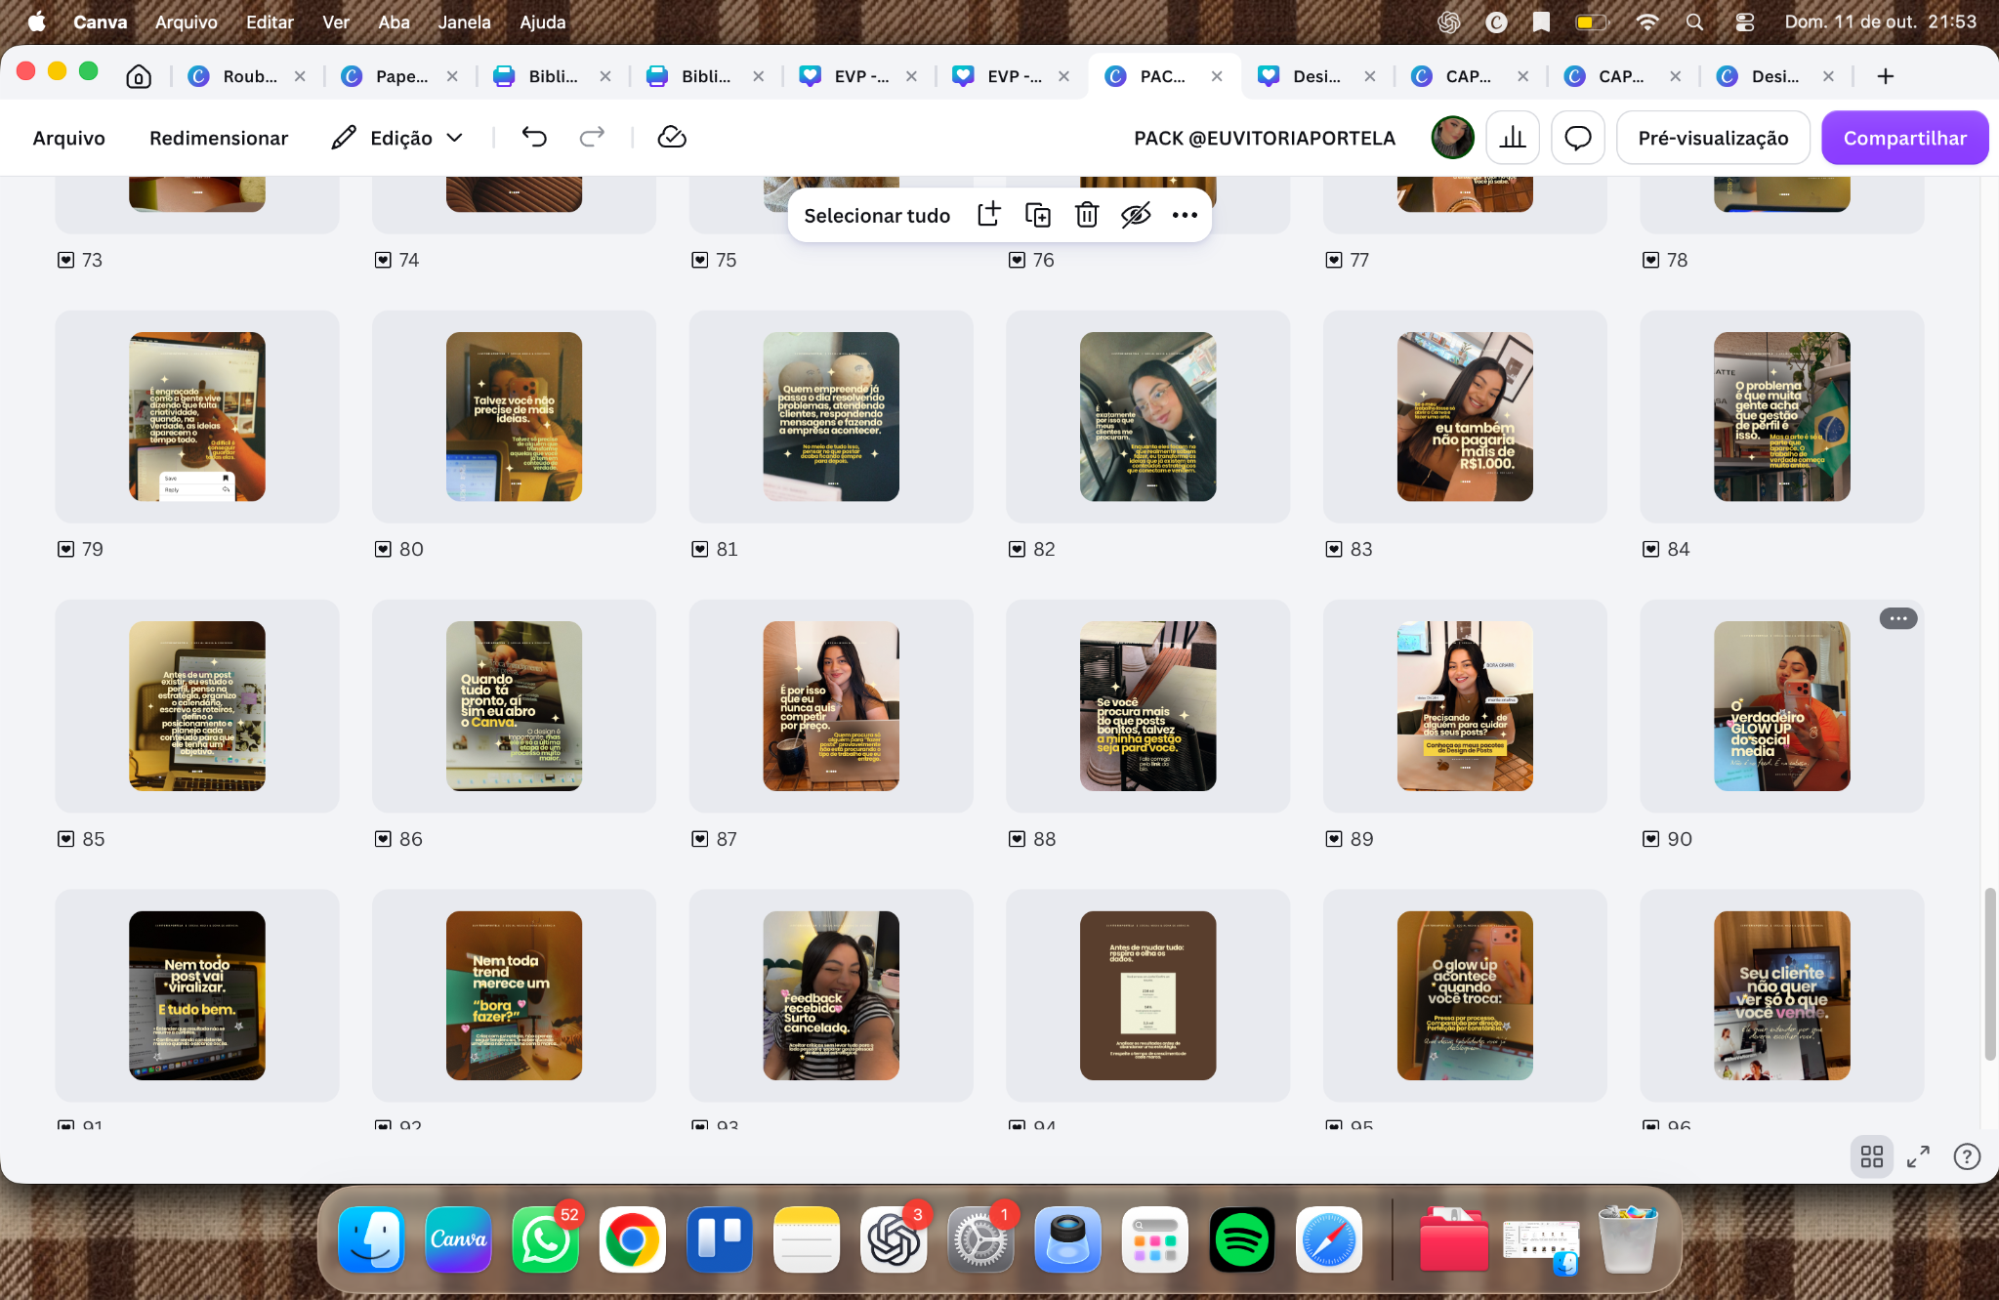This screenshot has height=1300, width=1999.
Task: Open the three-dot menu on page 90
Action: coord(1898,618)
